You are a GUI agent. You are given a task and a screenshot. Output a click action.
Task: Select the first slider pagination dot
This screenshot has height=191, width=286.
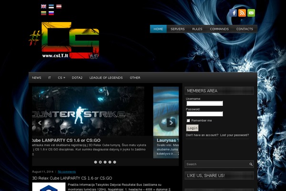click(96, 162)
